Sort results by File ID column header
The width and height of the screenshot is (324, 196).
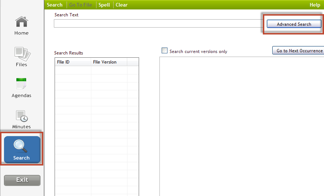(x=72, y=62)
